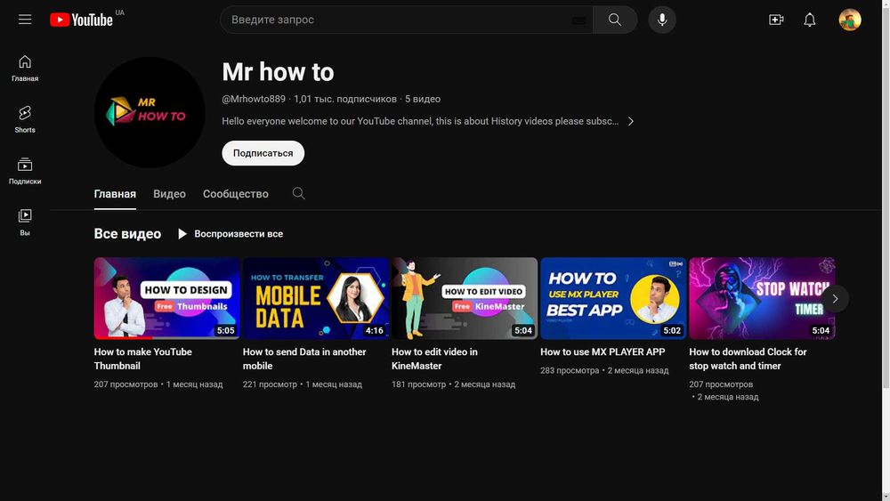The height and width of the screenshot is (501, 890).
Task: Open How to Edit Video KineMaster thumbnail
Action: click(465, 298)
